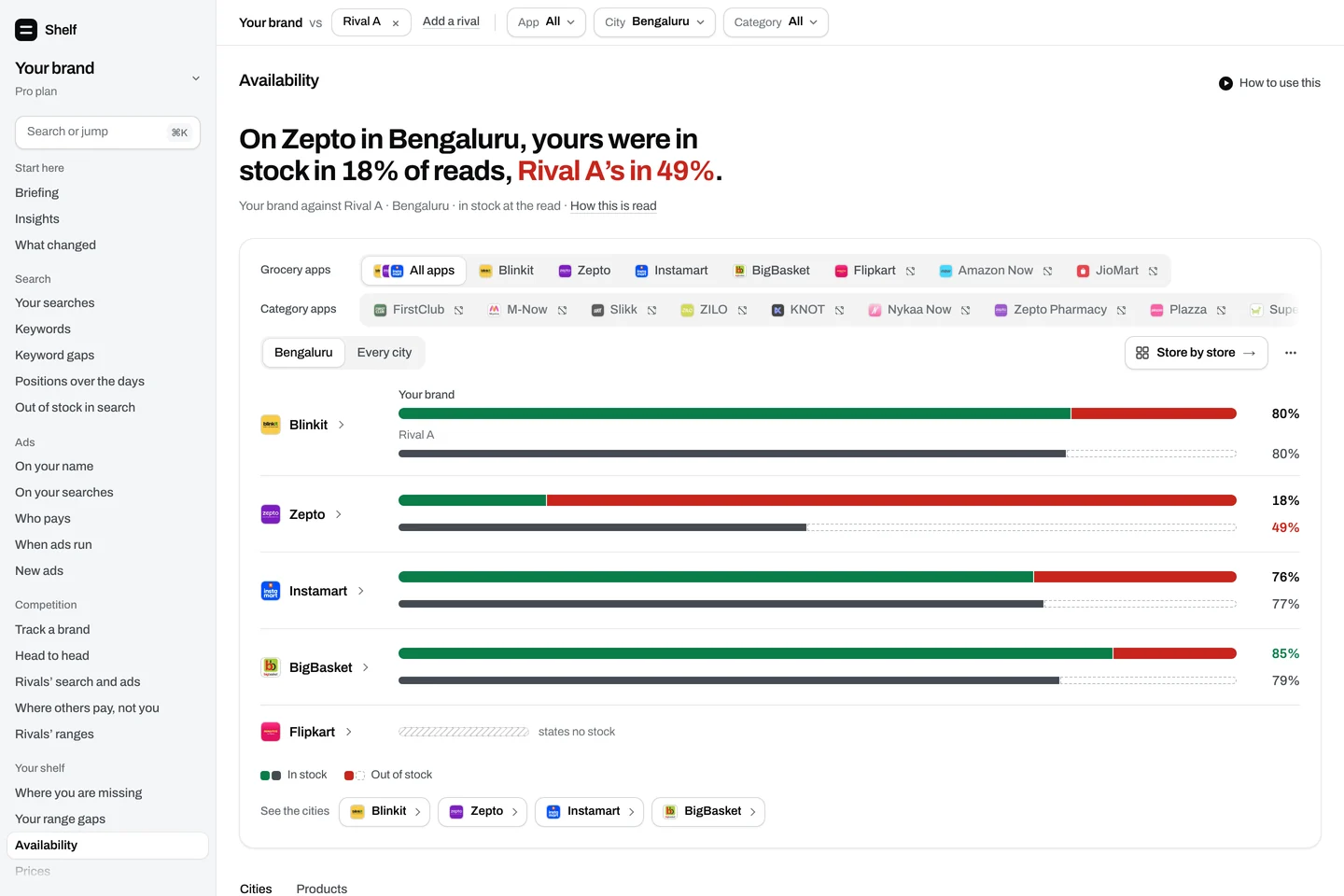See cities for Blinkit button
Viewport: 1344px width, 896px height.
point(385,812)
